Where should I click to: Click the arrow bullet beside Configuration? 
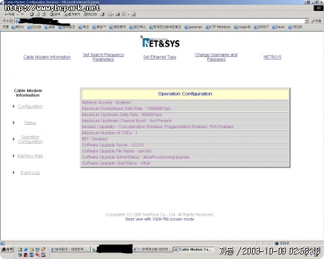14,106
